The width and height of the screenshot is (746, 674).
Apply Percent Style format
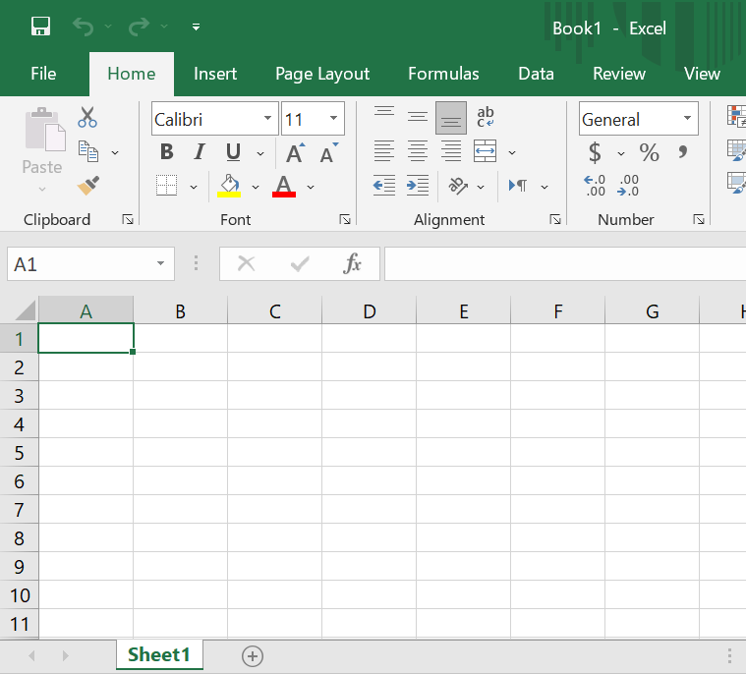pyautogui.click(x=650, y=152)
